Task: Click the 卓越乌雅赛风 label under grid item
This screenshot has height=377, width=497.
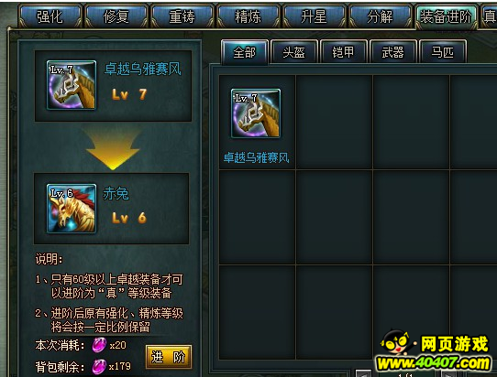Action: coord(256,157)
